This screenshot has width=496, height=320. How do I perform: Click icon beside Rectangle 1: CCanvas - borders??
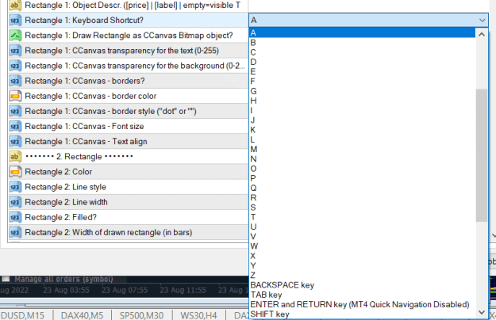(15, 81)
